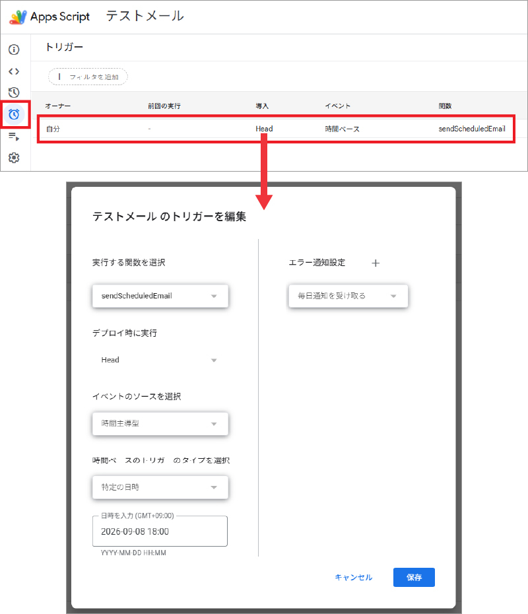Click the 関数 column header
The height and width of the screenshot is (614, 528).
(x=445, y=106)
